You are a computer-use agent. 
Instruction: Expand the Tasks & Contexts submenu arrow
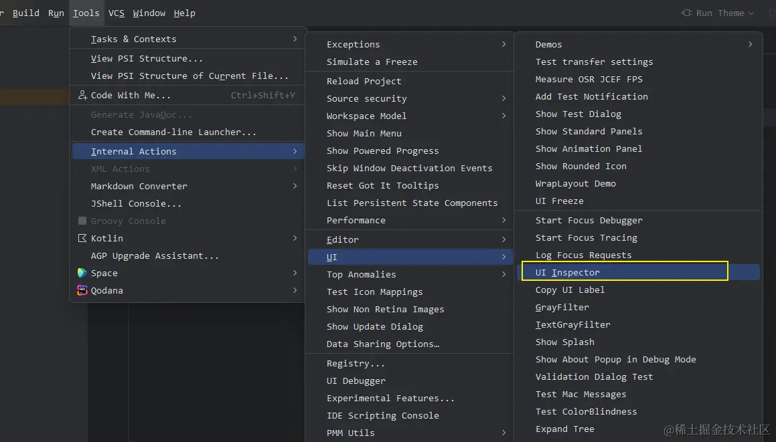coord(295,39)
